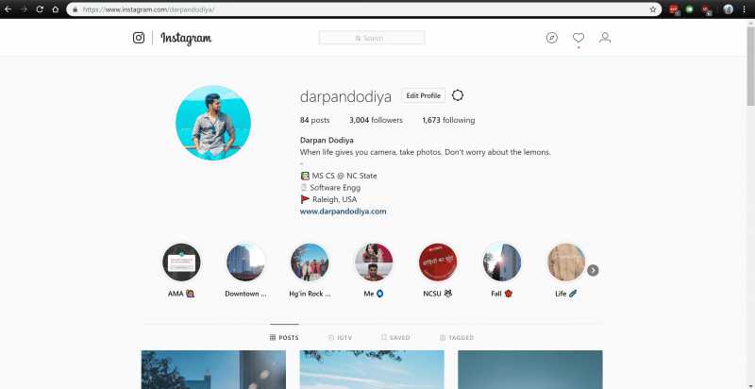This screenshot has width=755, height=389.
Task: Click the MS CS @ NC State line
Action: pos(339,176)
